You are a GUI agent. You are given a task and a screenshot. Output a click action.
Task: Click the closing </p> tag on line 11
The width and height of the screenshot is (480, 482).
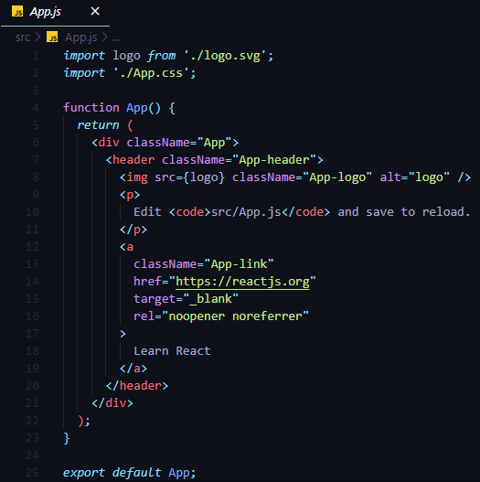pyautogui.click(x=133, y=230)
